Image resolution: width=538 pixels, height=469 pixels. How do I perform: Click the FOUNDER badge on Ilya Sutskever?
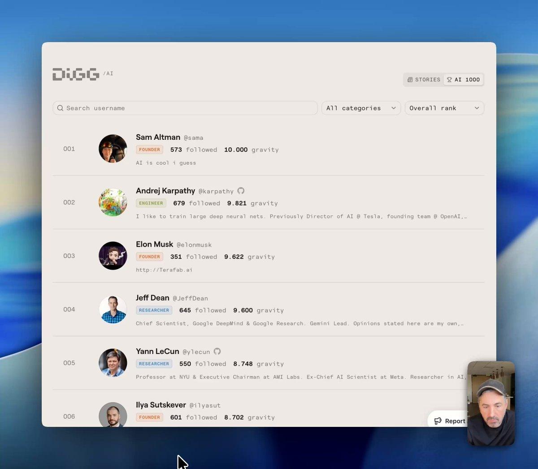[149, 417]
